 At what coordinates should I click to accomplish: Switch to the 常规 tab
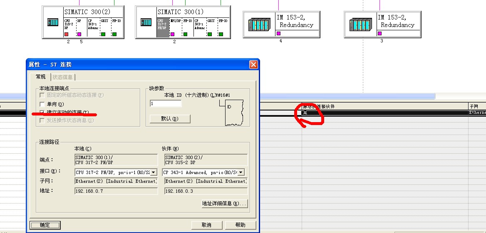coord(41,76)
